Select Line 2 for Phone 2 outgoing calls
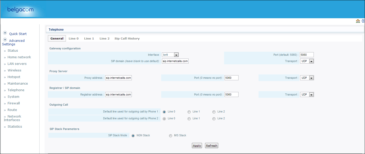Image resolution: width=365 pixels, height=154 pixels. [214, 119]
